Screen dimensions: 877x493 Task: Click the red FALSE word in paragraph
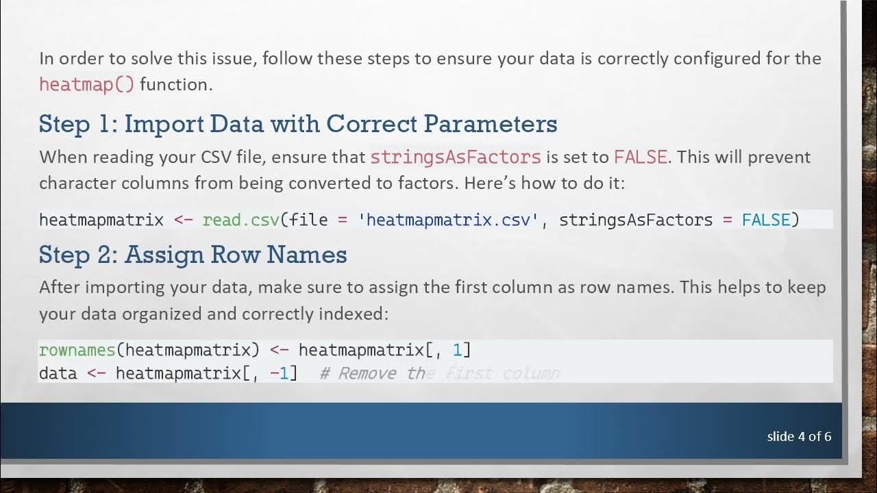click(640, 157)
